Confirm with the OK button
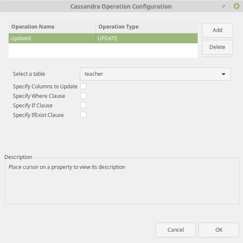Viewport: 243px width, 243px height. [x=219, y=230]
